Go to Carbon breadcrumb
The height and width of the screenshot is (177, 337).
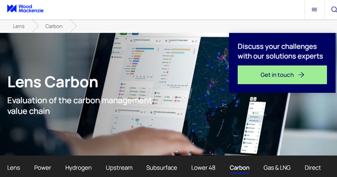(x=54, y=26)
